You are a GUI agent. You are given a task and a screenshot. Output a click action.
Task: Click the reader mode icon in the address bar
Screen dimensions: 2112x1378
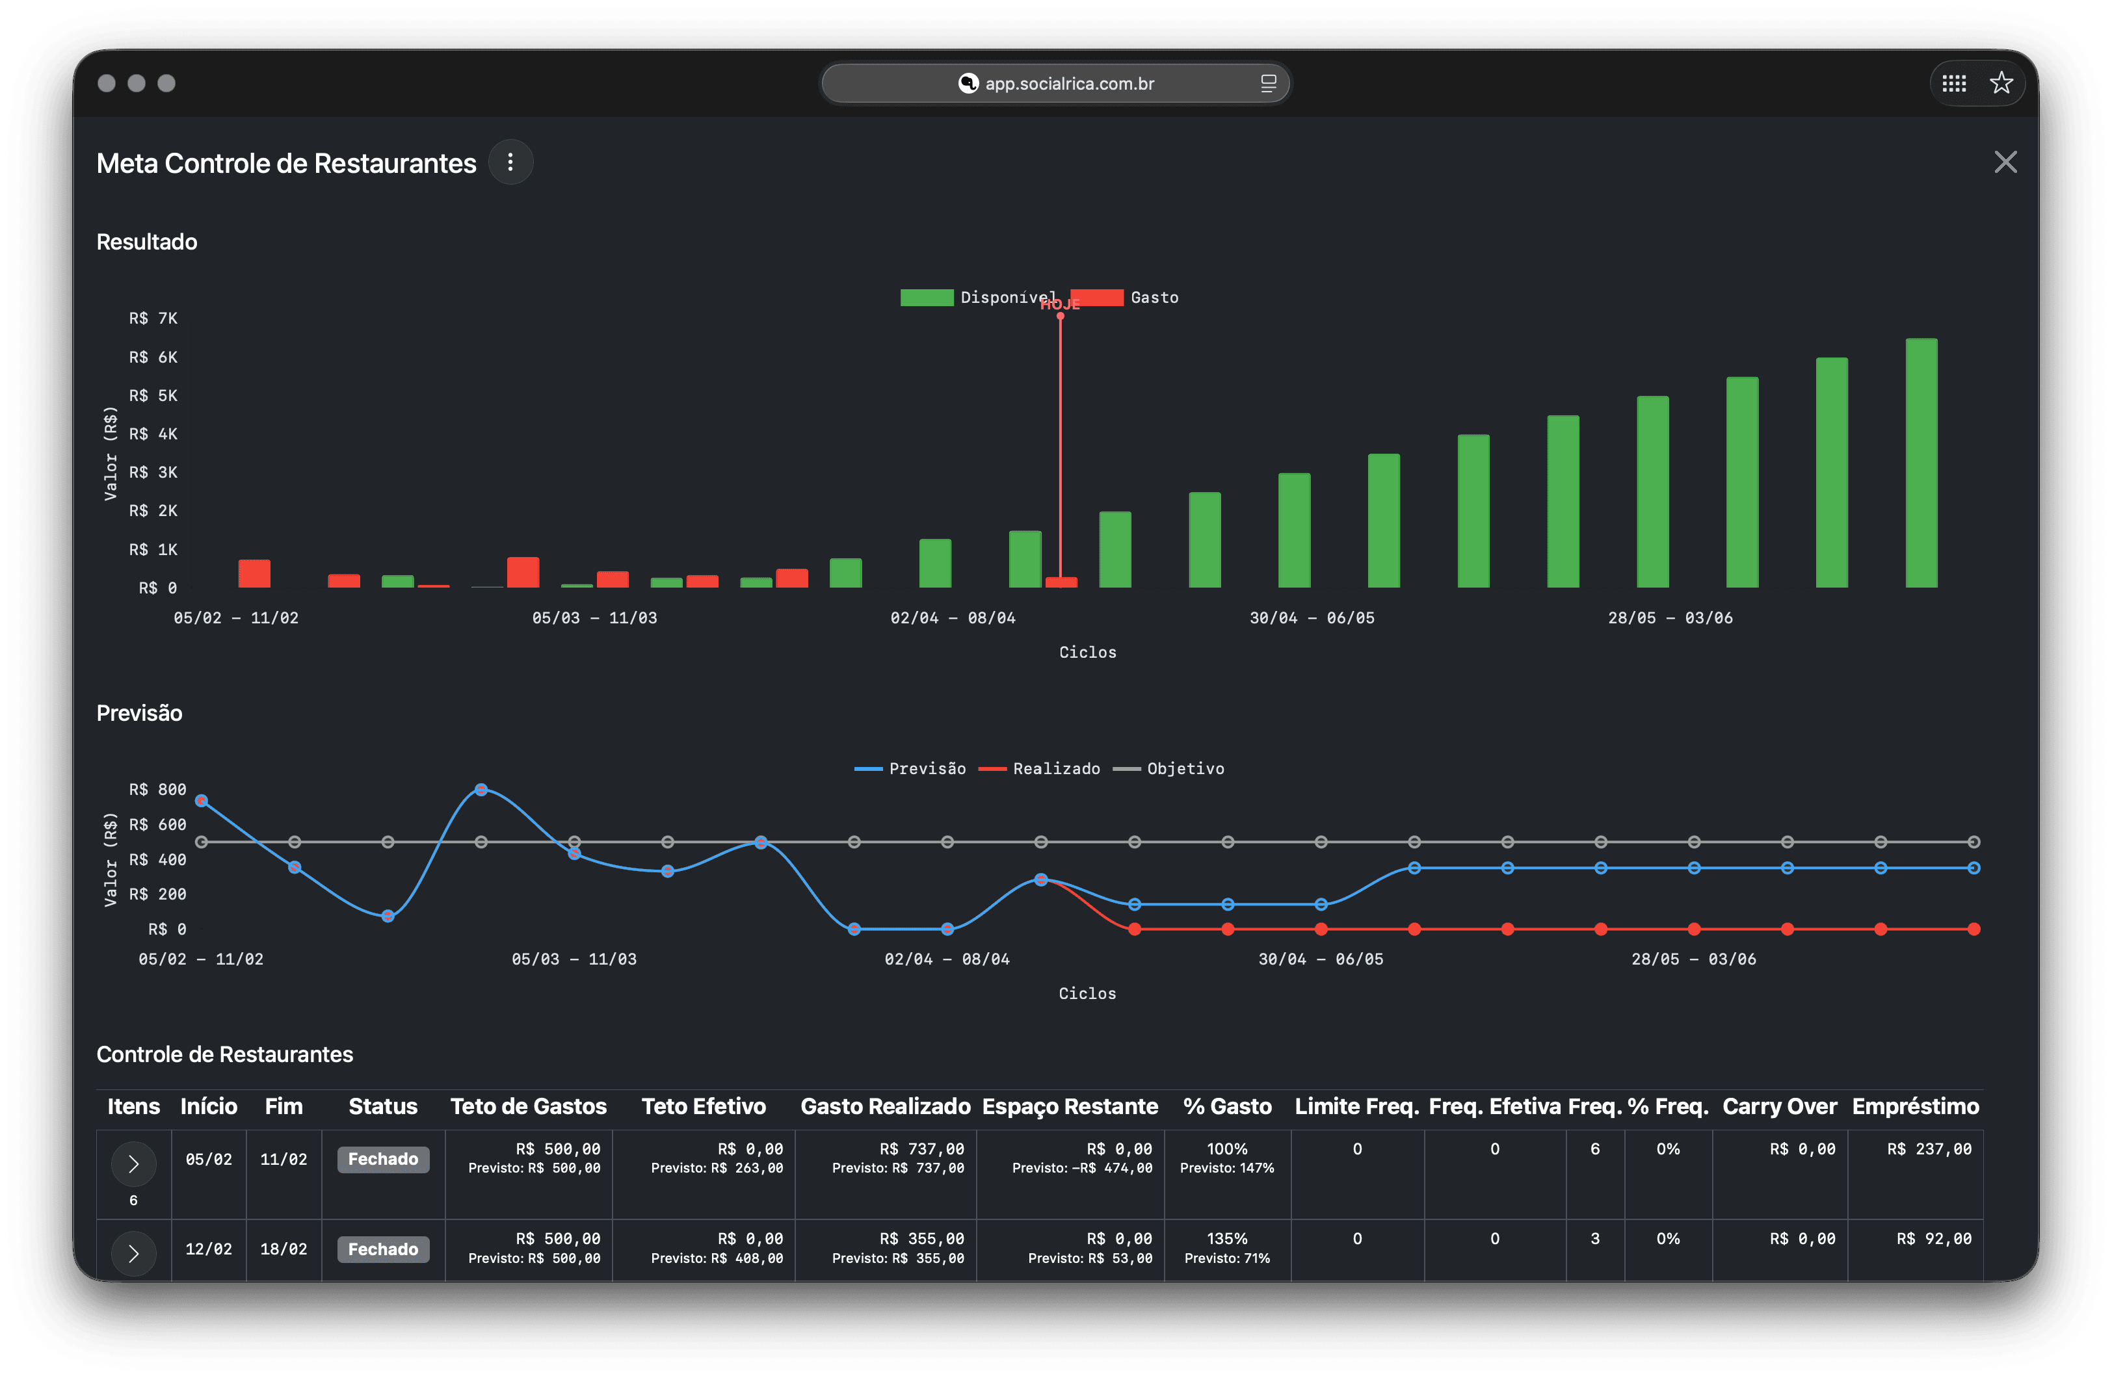(1268, 83)
